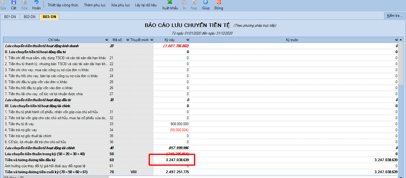Pin the Chỉ tiêu column header
The width and height of the screenshot is (406, 178).
click(x=107, y=40)
